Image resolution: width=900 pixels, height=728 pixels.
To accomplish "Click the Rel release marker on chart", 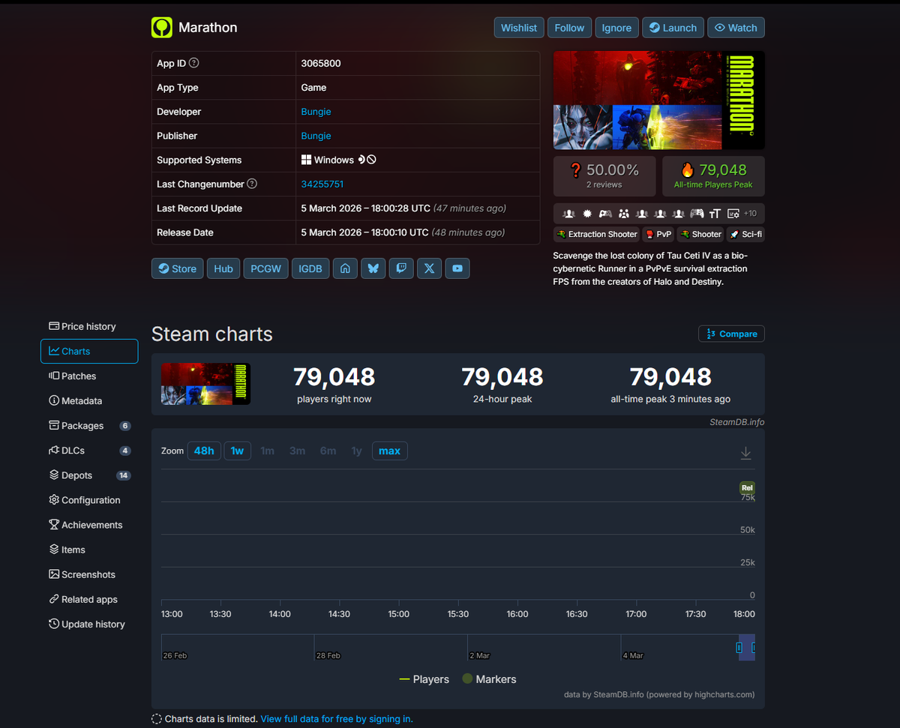I will click(747, 488).
